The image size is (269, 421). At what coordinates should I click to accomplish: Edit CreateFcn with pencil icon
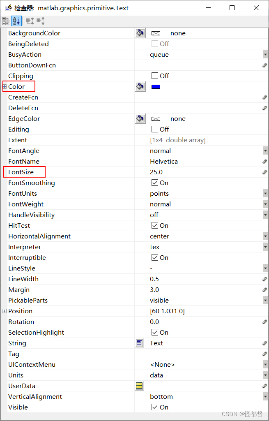[x=265, y=97]
